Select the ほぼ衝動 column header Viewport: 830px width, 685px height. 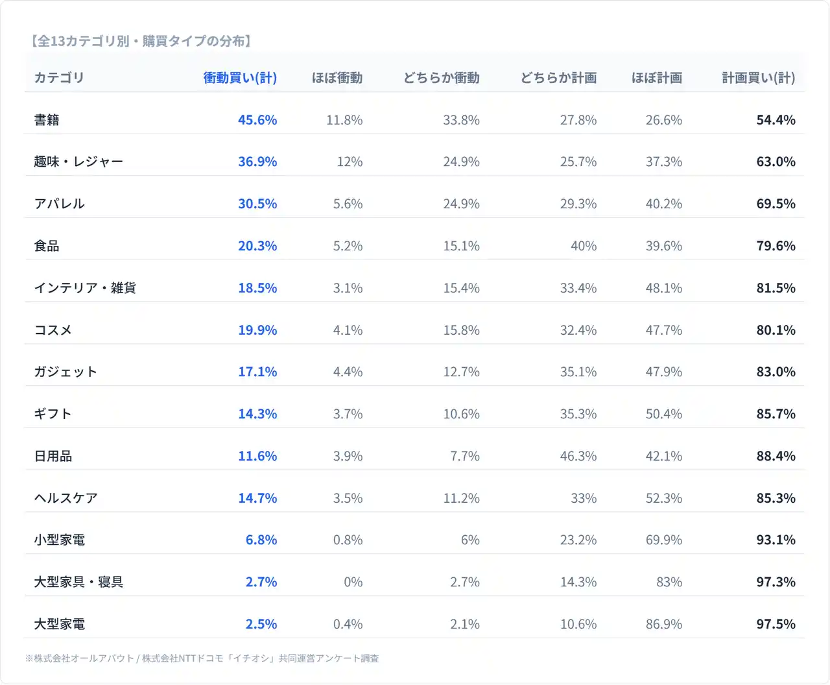pos(337,78)
